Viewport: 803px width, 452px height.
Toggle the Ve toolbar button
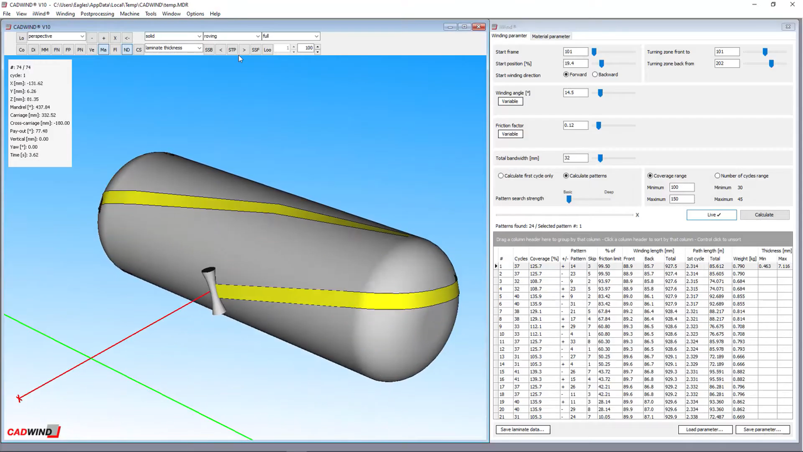[92, 50]
